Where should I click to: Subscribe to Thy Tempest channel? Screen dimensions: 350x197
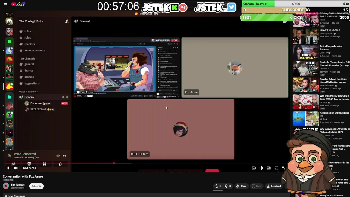[x=36, y=186]
